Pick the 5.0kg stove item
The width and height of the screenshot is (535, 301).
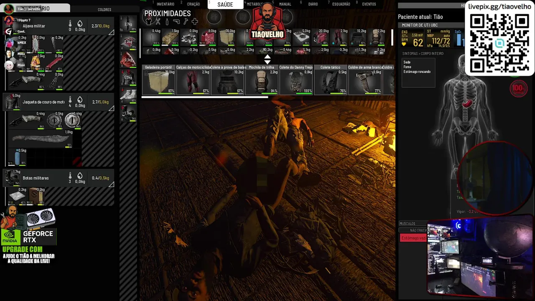pos(302,37)
